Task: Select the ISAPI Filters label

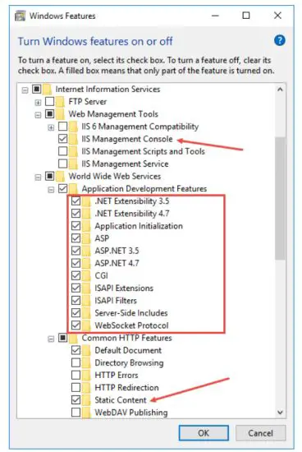Action: click(116, 301)
